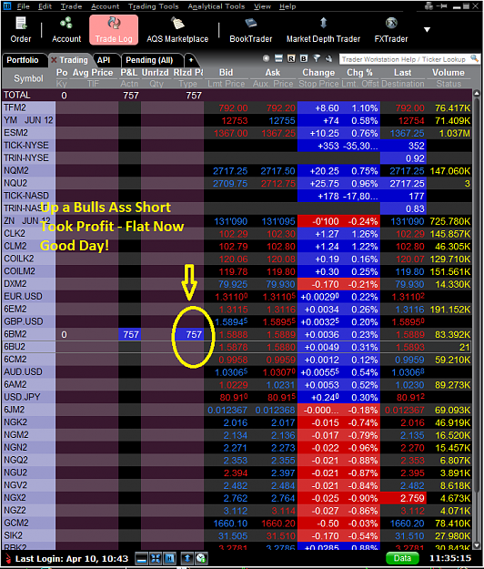Screen dimensions: 484x569
Task: Open BookTrader tool
Action: [250, 30]
